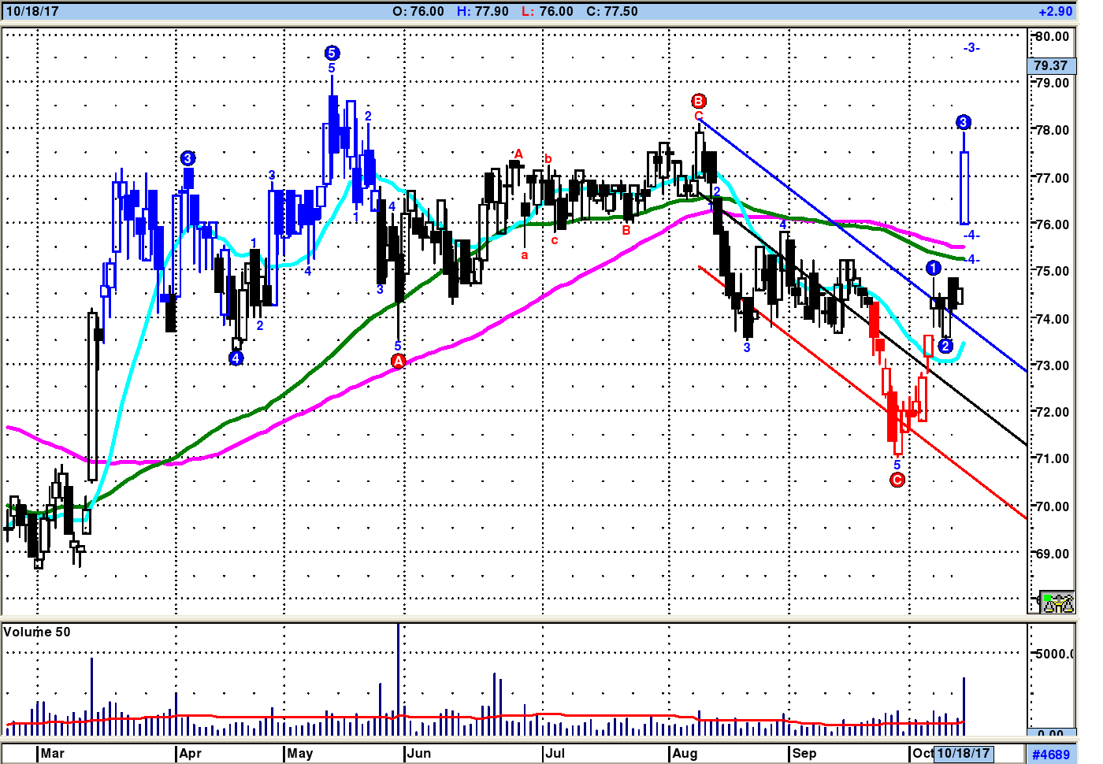The width and height of the screenshot is (1103, 764).
Task: Select the large white candle in mid-March
Action: (x=92, y=396)
